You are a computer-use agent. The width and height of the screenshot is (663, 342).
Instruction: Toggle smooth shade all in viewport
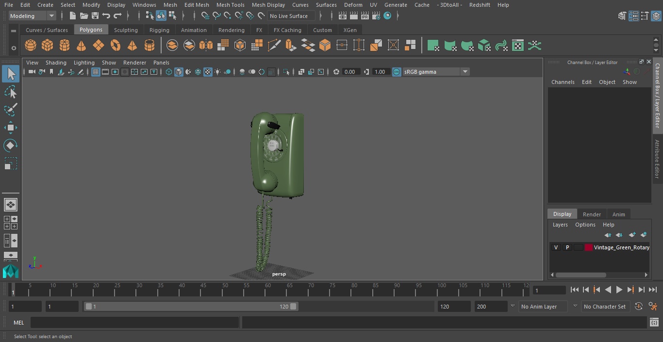(179, 72)
